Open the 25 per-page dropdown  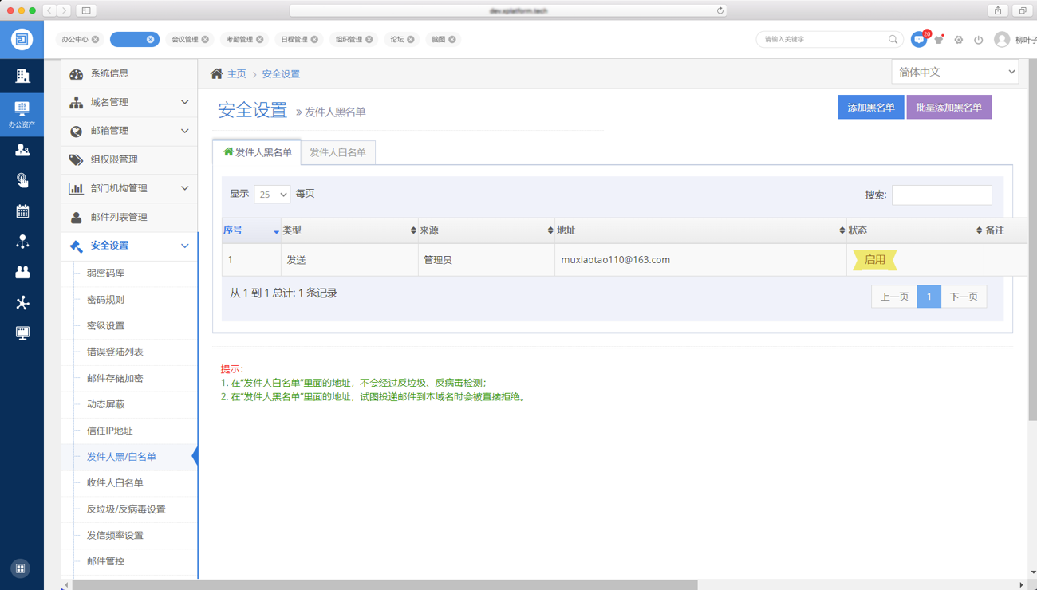[x=271, y=195]
